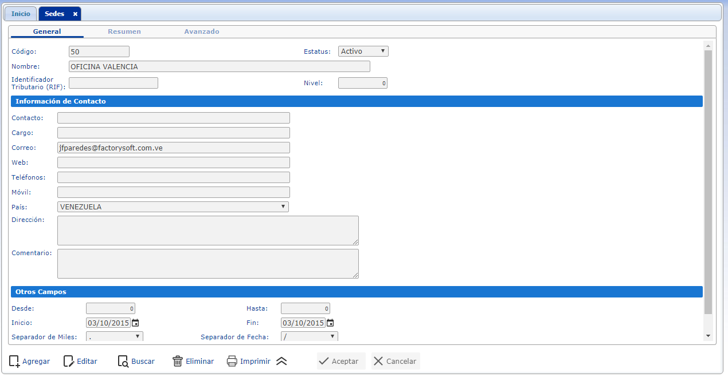Click the Información de Contacto section header
The height and width of the screenshot is (377, 728).
tap(357, 101)
